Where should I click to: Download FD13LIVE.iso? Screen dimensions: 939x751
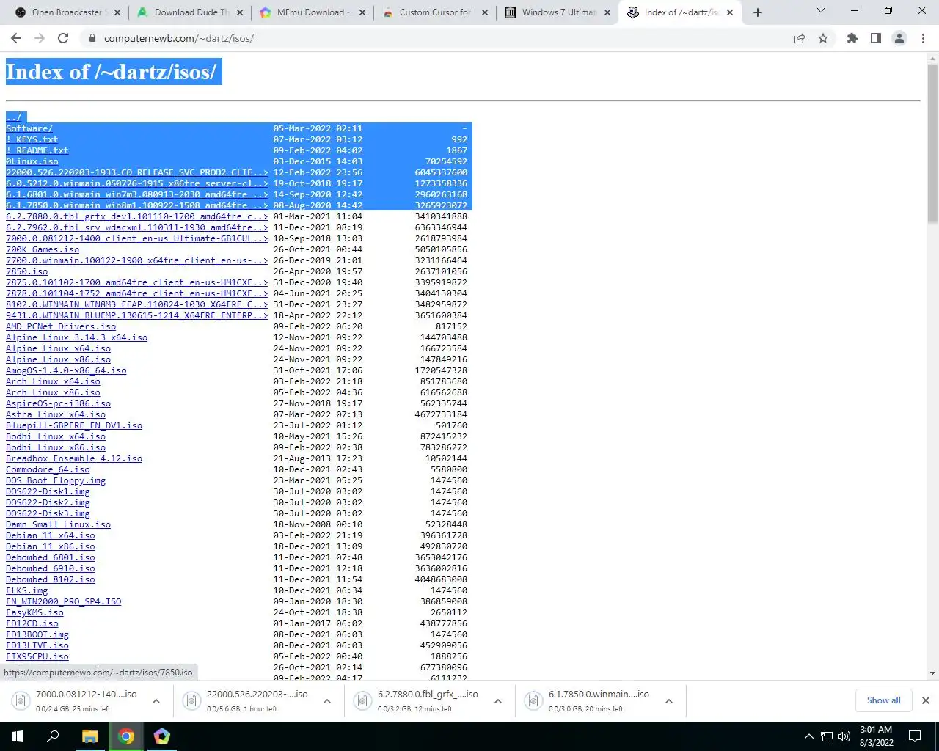37,645
